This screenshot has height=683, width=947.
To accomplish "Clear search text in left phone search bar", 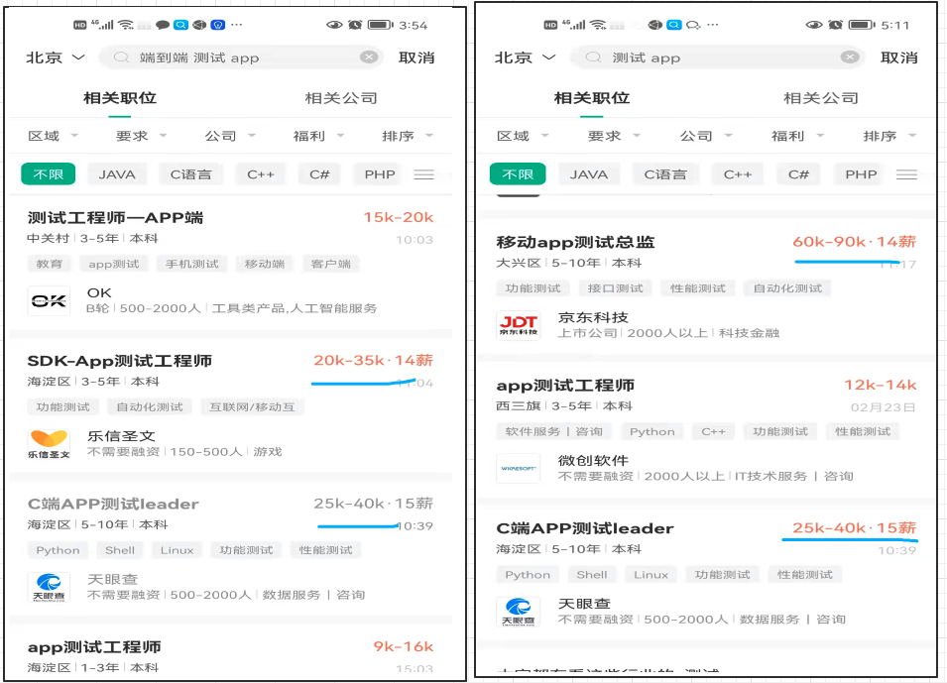I will 369,57.
